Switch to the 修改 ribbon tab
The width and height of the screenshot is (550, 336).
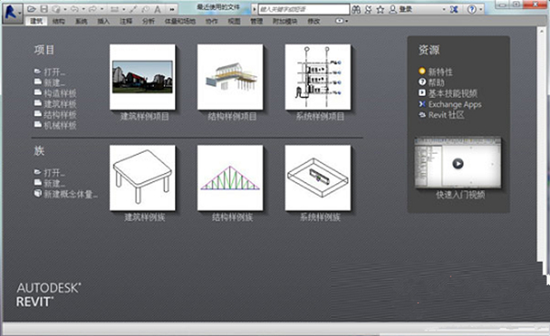pos(313,21)
